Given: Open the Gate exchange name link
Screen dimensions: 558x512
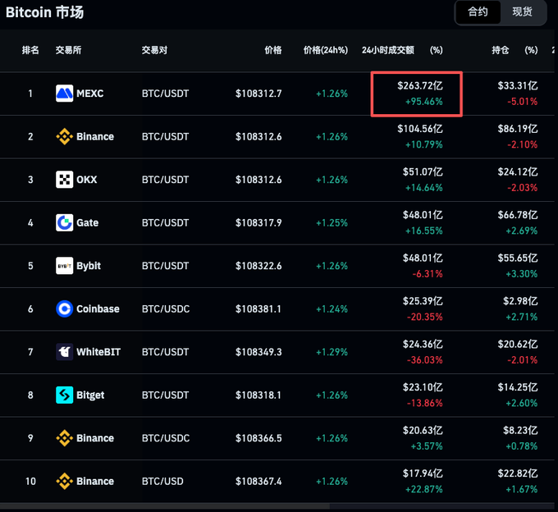Looking at the screenshot, I should pos(88,222).
